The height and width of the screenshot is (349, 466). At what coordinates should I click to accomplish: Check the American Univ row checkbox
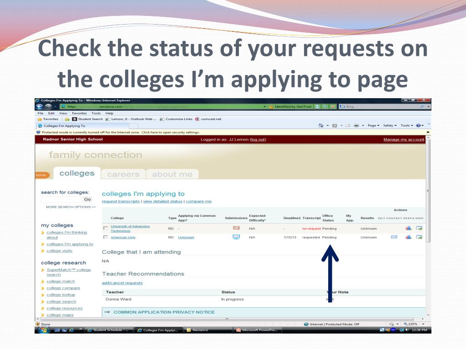point(106,237)
